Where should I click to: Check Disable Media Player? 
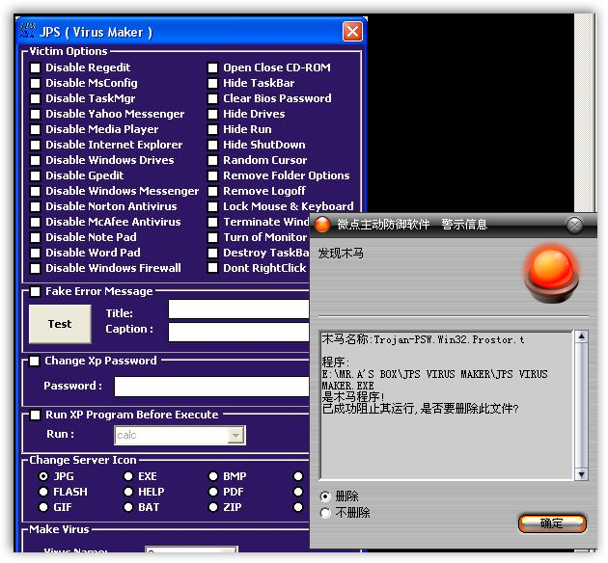pyautogui.click(x=36, y=129)
